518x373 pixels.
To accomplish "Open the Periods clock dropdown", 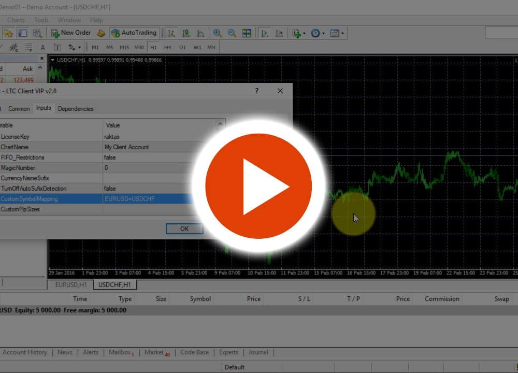I will pos(318,33).
